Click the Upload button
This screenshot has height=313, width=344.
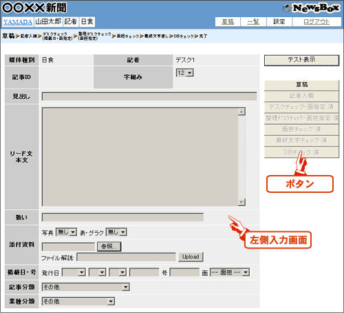[191, 257]
